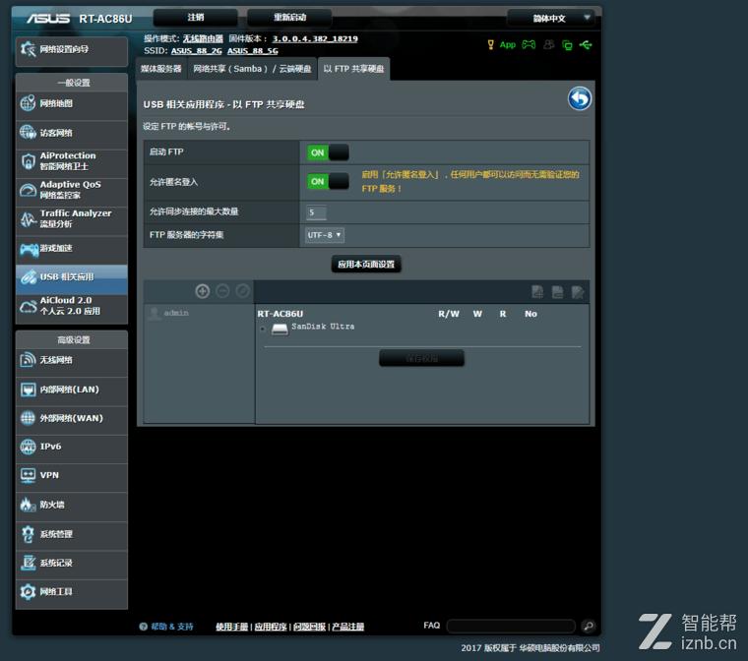Open the network setup wizard
This screenshot has height=661, width=748.
[x=72, y=49]
